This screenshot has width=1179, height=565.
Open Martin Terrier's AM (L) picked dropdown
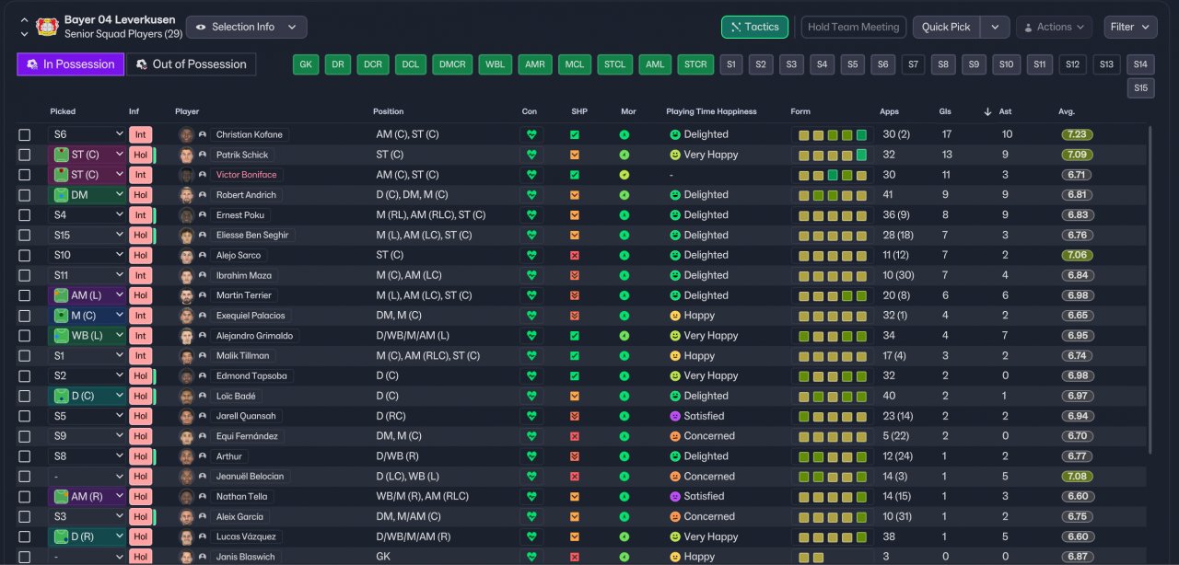pyautogui.click(x=87, y=295)
